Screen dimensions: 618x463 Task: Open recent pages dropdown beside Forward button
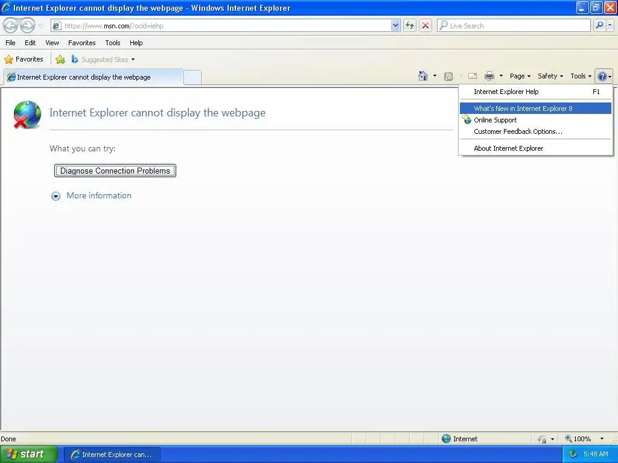click(40, 26)
